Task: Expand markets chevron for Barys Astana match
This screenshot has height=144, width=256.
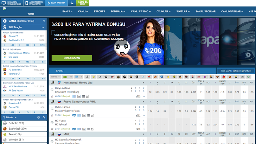Action: tap(144, 96)
